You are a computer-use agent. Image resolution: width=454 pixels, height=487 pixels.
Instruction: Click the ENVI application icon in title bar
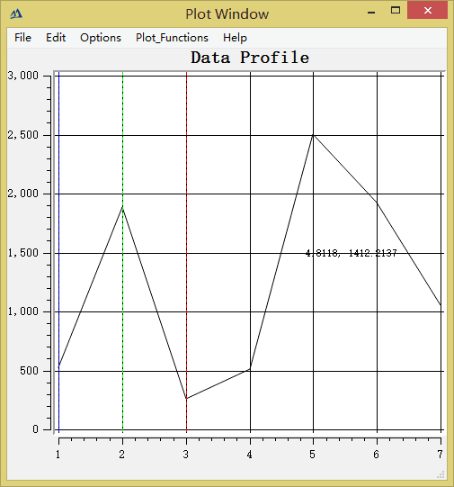pyautogui.click(x=16, y=14)
